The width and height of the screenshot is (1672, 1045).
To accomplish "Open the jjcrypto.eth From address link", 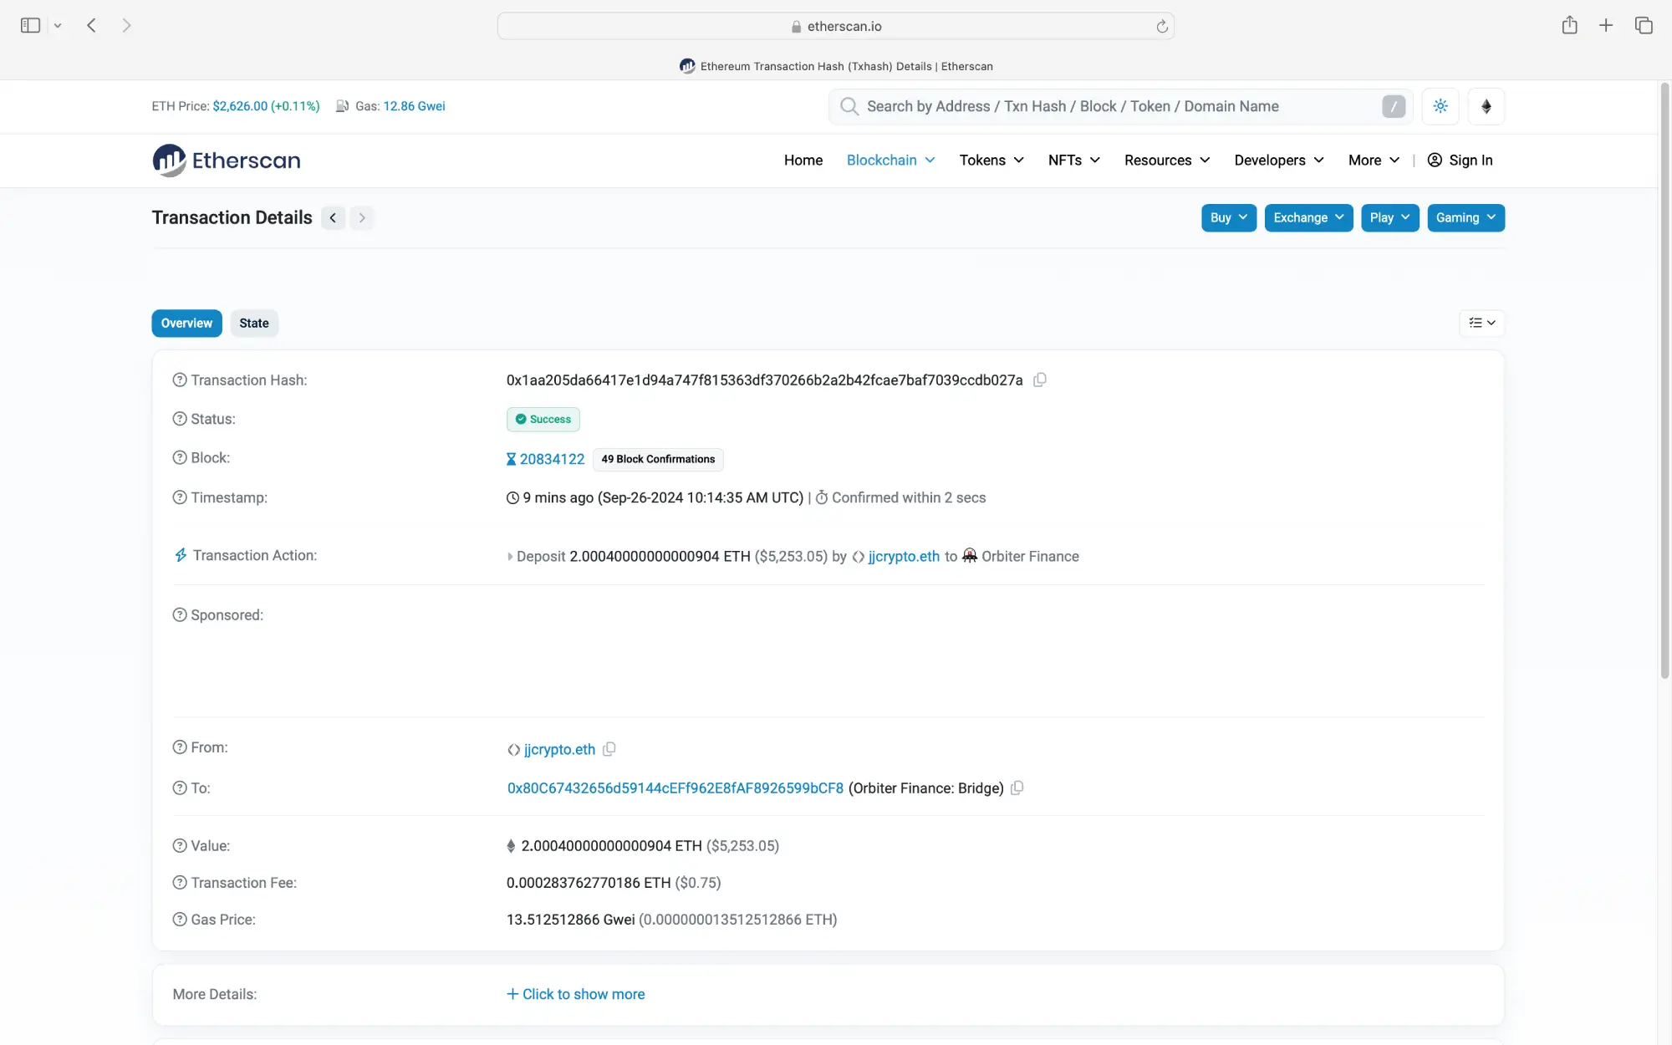I will click(559, 749).
